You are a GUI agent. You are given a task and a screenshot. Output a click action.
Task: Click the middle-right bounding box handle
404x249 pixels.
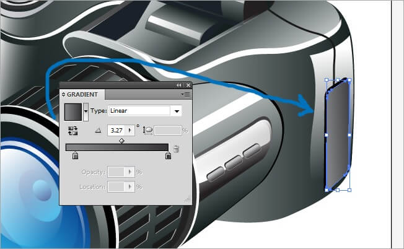tap(349, 135)
